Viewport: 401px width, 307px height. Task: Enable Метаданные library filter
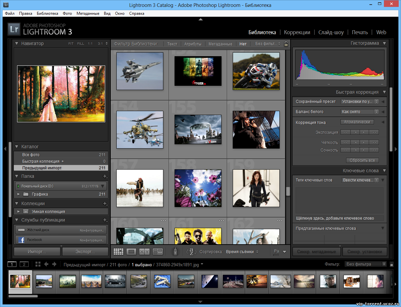pyautogui.click(x=220, y=44)
